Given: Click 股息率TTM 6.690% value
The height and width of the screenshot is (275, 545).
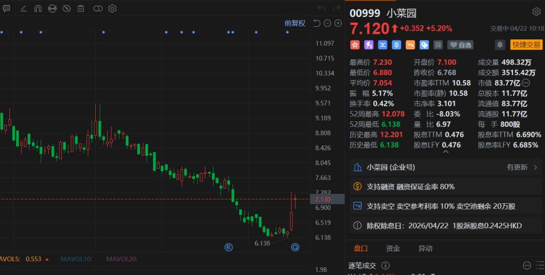Looking at the screenshot, I should 529,134.
